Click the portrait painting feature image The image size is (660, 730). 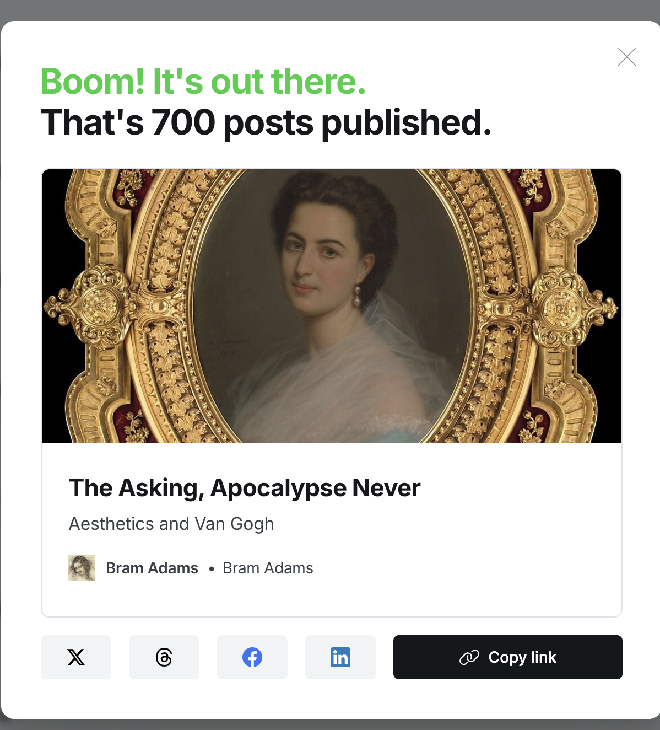point(332,306)
